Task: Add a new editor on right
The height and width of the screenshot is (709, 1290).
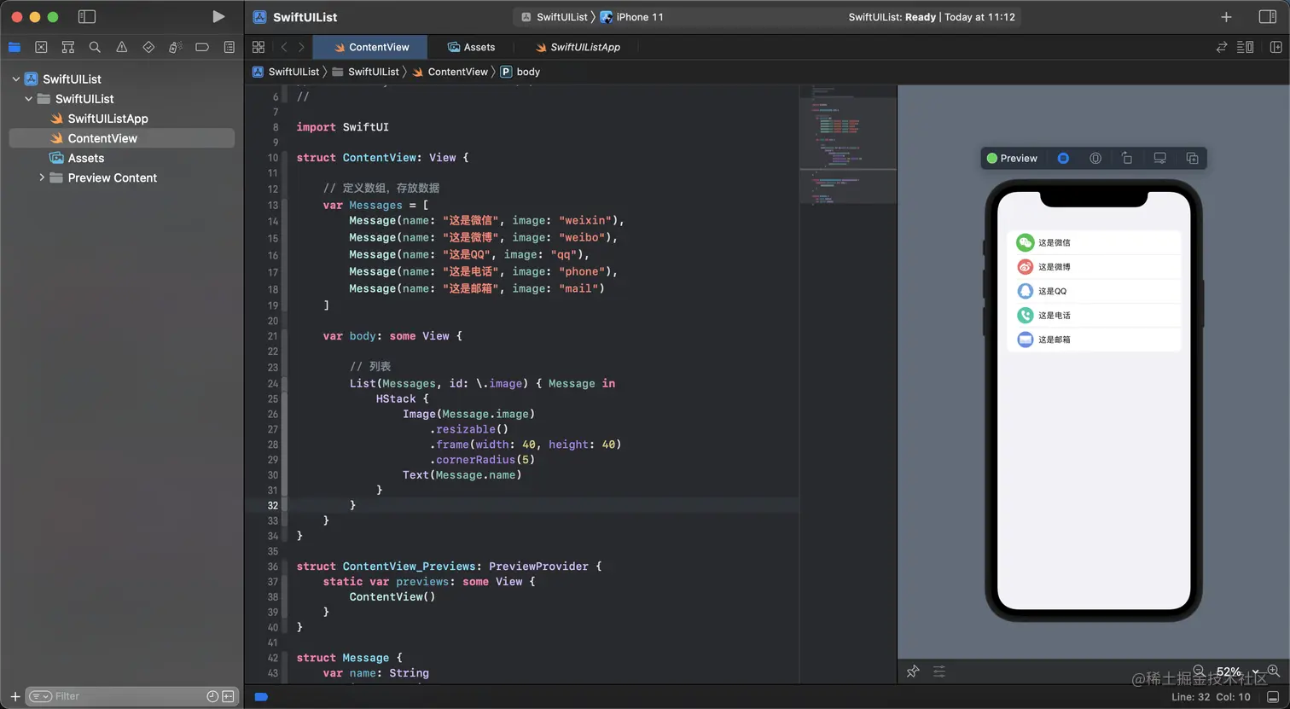Action: (x=1275, y=47)
